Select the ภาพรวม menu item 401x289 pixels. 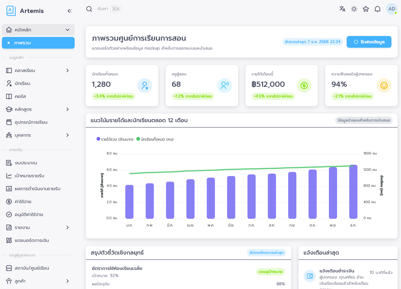[x=38, y=43]
